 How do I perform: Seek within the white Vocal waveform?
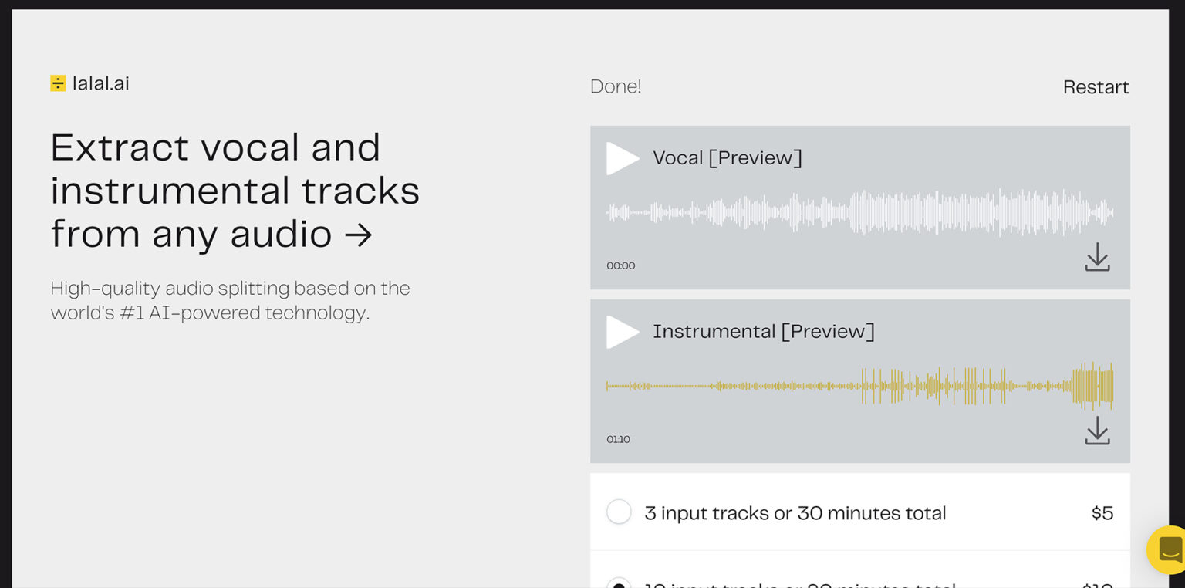859,212
